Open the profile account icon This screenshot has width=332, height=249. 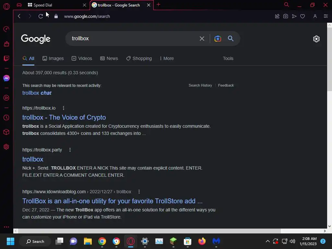pyautogui.click(x=315, y=16)
